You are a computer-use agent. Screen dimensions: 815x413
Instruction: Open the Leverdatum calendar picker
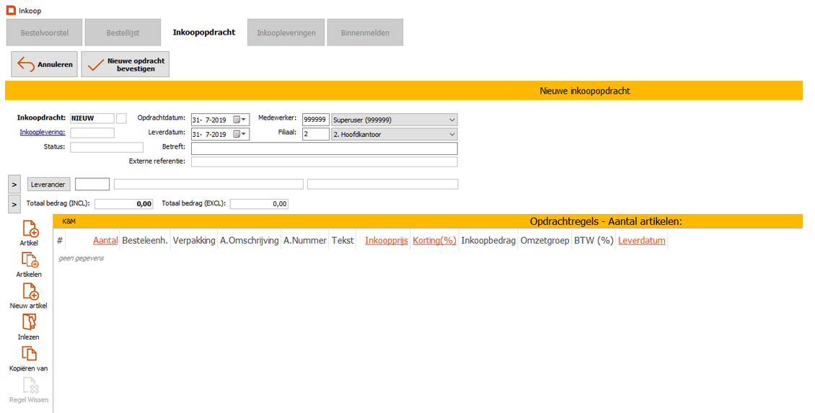[x=239, y=134]
